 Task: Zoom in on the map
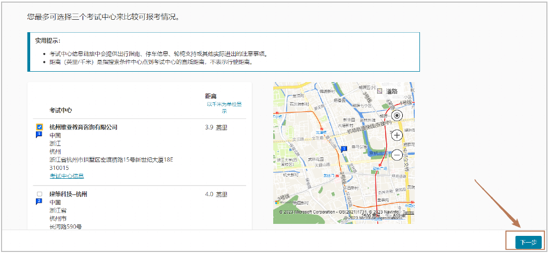tap(397, 135)
